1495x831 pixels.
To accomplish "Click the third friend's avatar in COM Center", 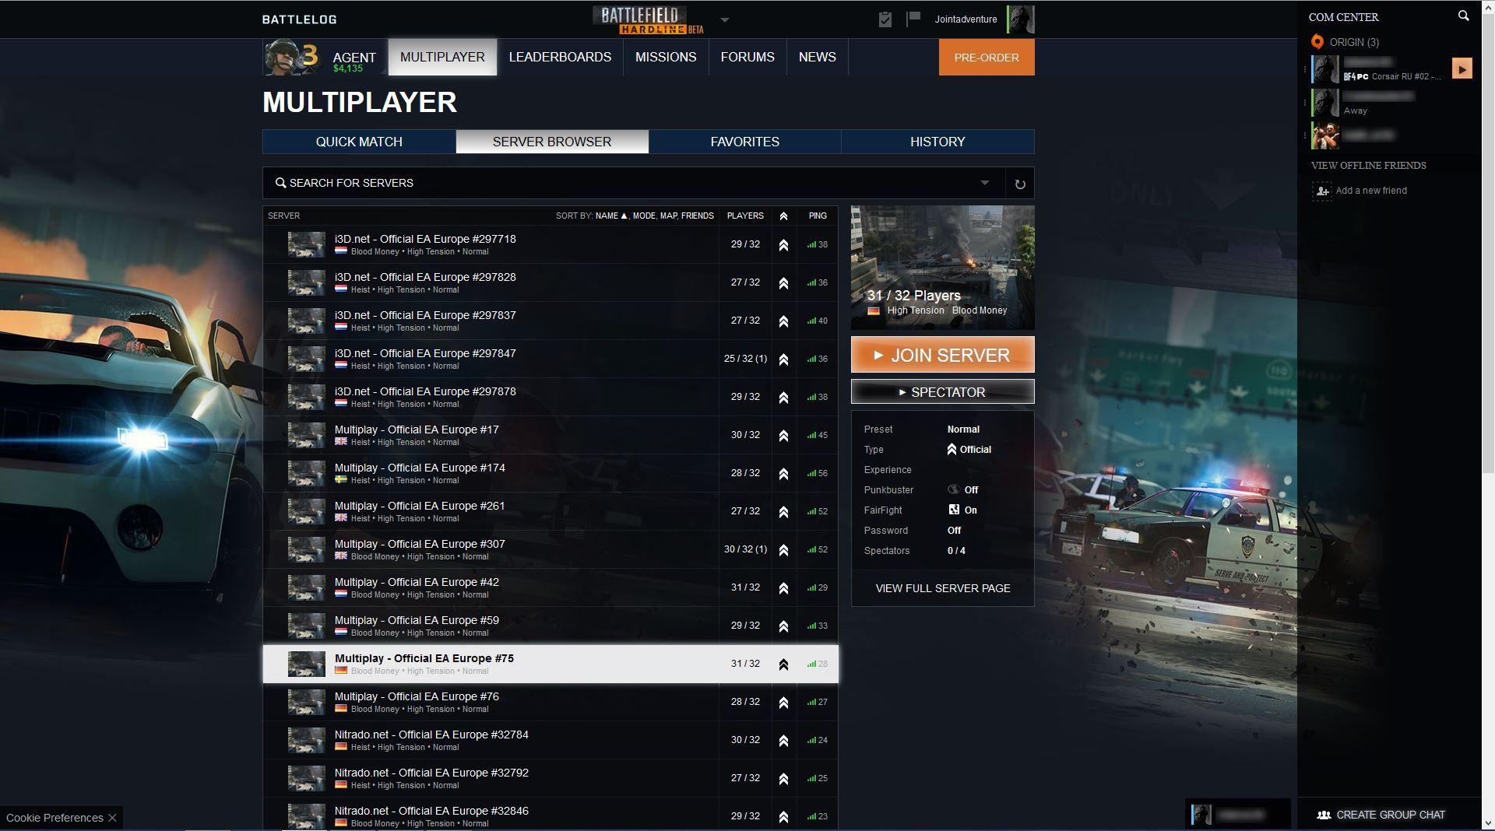I will click(x=1325, y=135).
